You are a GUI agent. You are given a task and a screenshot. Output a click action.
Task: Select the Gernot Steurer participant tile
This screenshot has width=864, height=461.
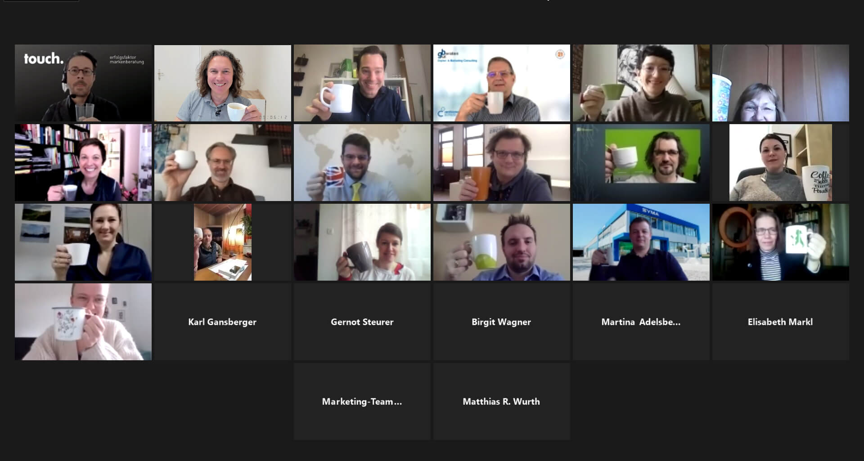pos(362,322)
